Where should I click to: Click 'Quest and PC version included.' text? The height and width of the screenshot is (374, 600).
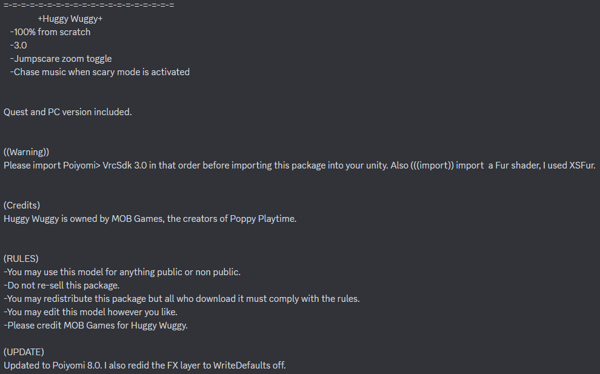[68, 112]
